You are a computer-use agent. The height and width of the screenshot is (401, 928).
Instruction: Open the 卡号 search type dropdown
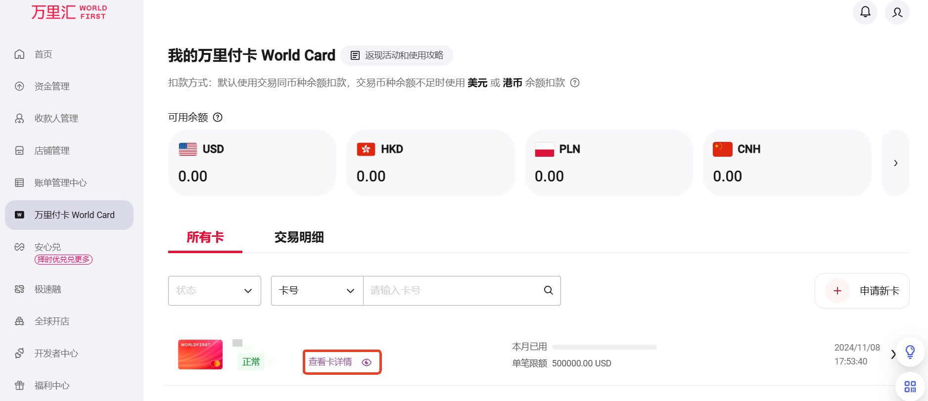(317, 291)
